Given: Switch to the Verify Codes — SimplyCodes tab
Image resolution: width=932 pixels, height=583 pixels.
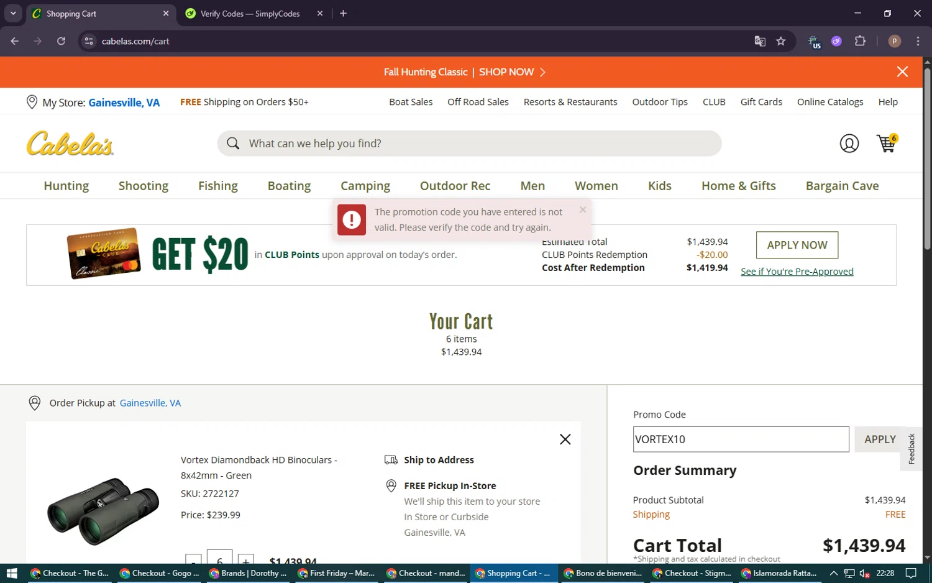Looking at the screenshot, I should 250,14.
